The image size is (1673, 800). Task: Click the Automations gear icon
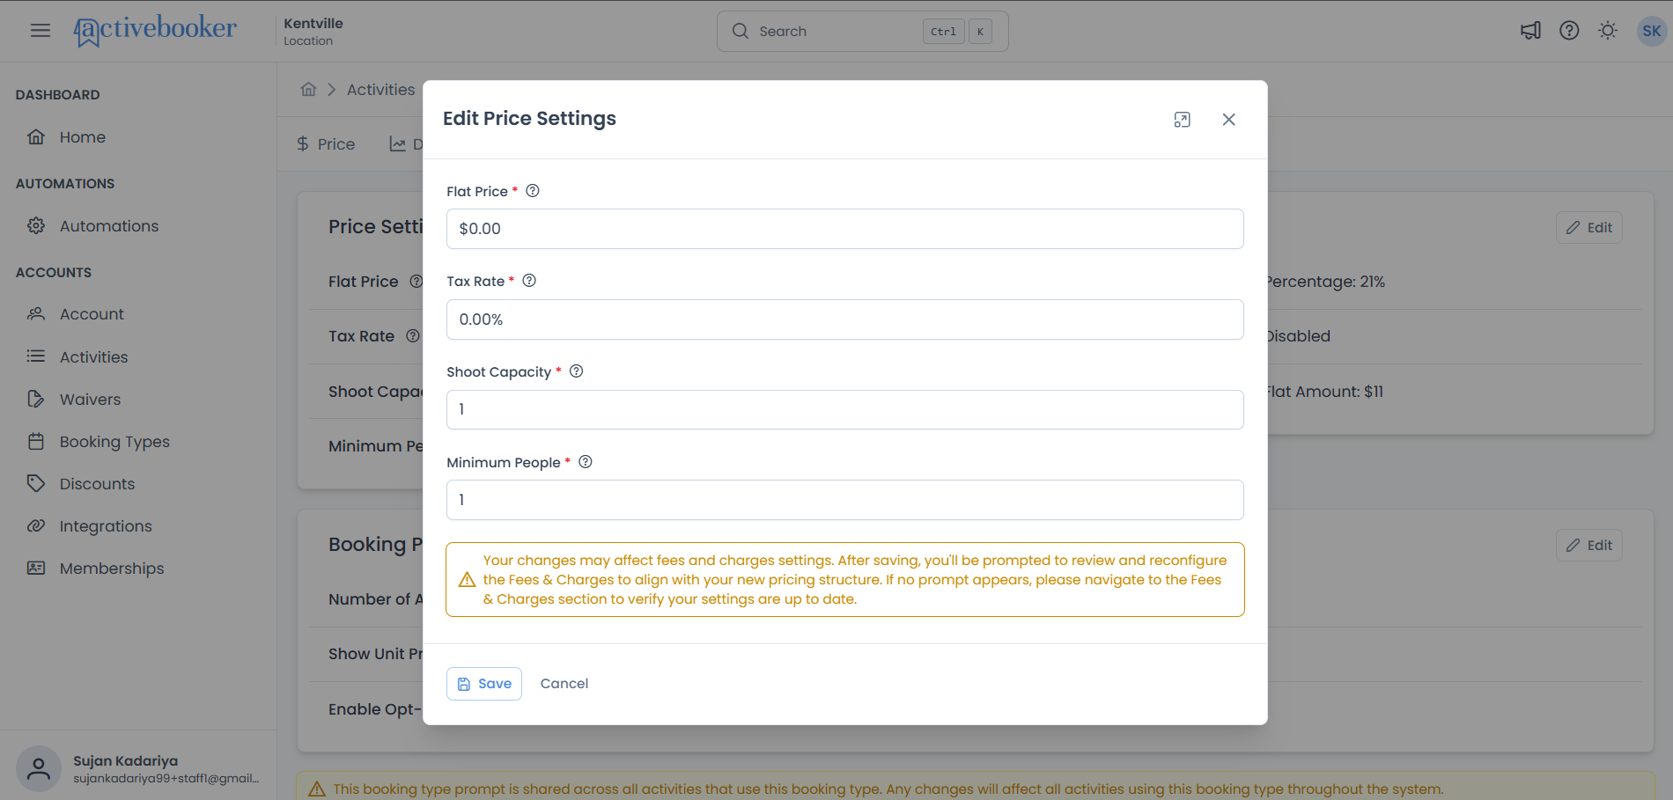(36, 226)
